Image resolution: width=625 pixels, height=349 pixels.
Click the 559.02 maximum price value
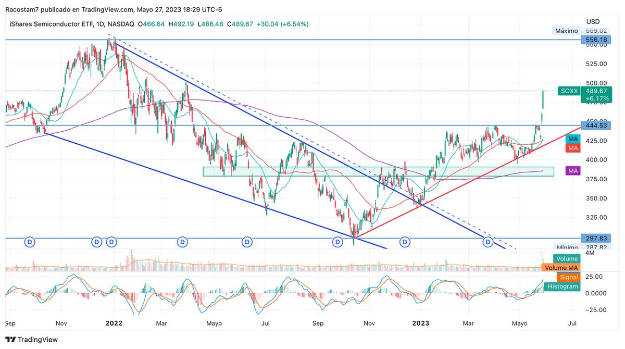tap(596, 31)
